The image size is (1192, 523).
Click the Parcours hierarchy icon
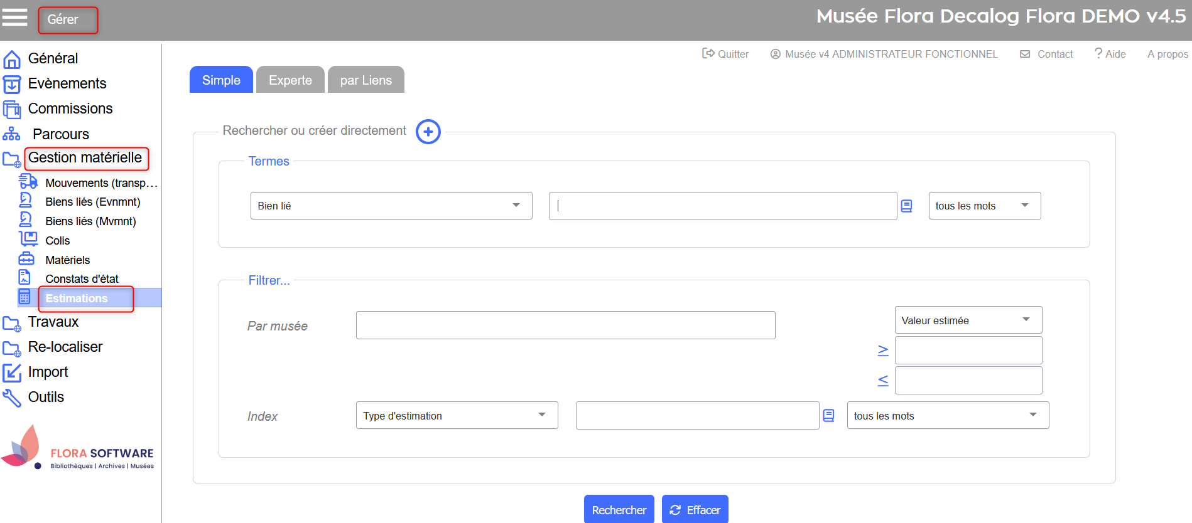12,134
